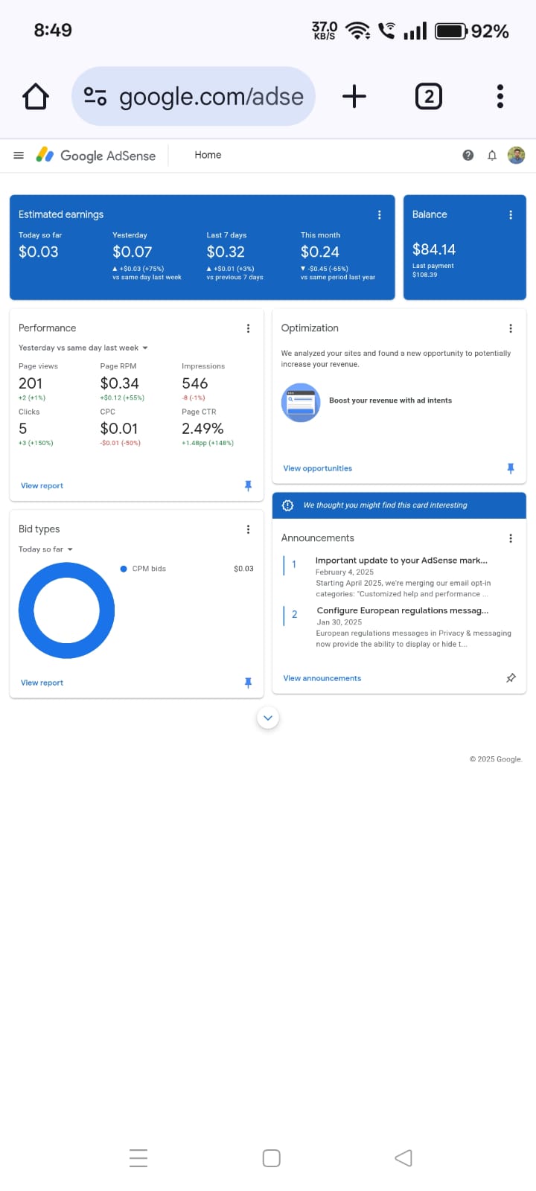This screenshot has width=536, height=1191.
Task: Unpin the Bid types card
Action: pyautogui.click(x=248, y=683)
